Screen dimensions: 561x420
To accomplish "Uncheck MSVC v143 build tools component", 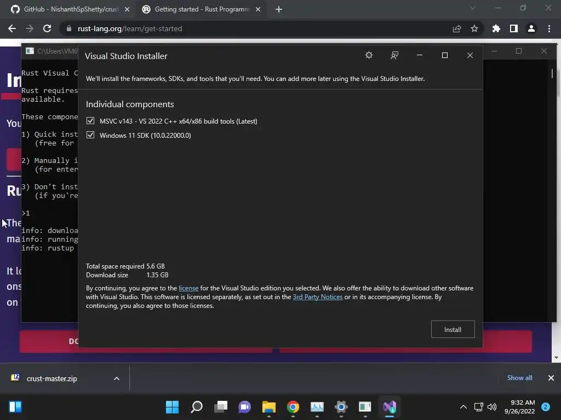I will pyautogui.click(x=90, y=121).
